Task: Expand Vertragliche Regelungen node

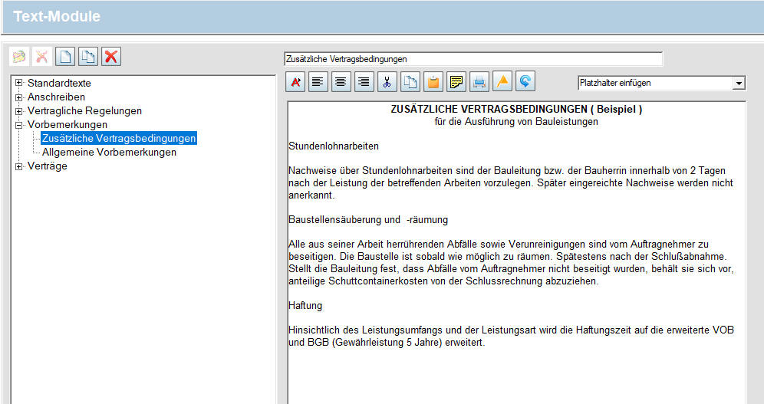Action: [x=18, y=111]
